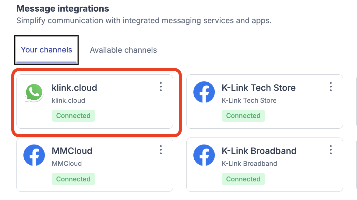
Task: Click the klink.cloud subtitle text
Action: (x=68, y=100)
